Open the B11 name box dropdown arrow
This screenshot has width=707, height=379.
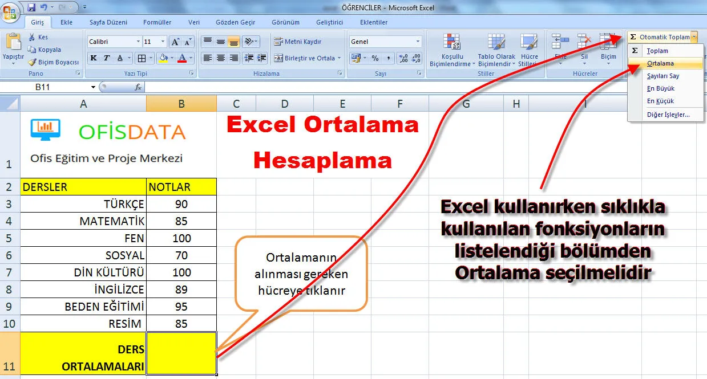(94, 87)
